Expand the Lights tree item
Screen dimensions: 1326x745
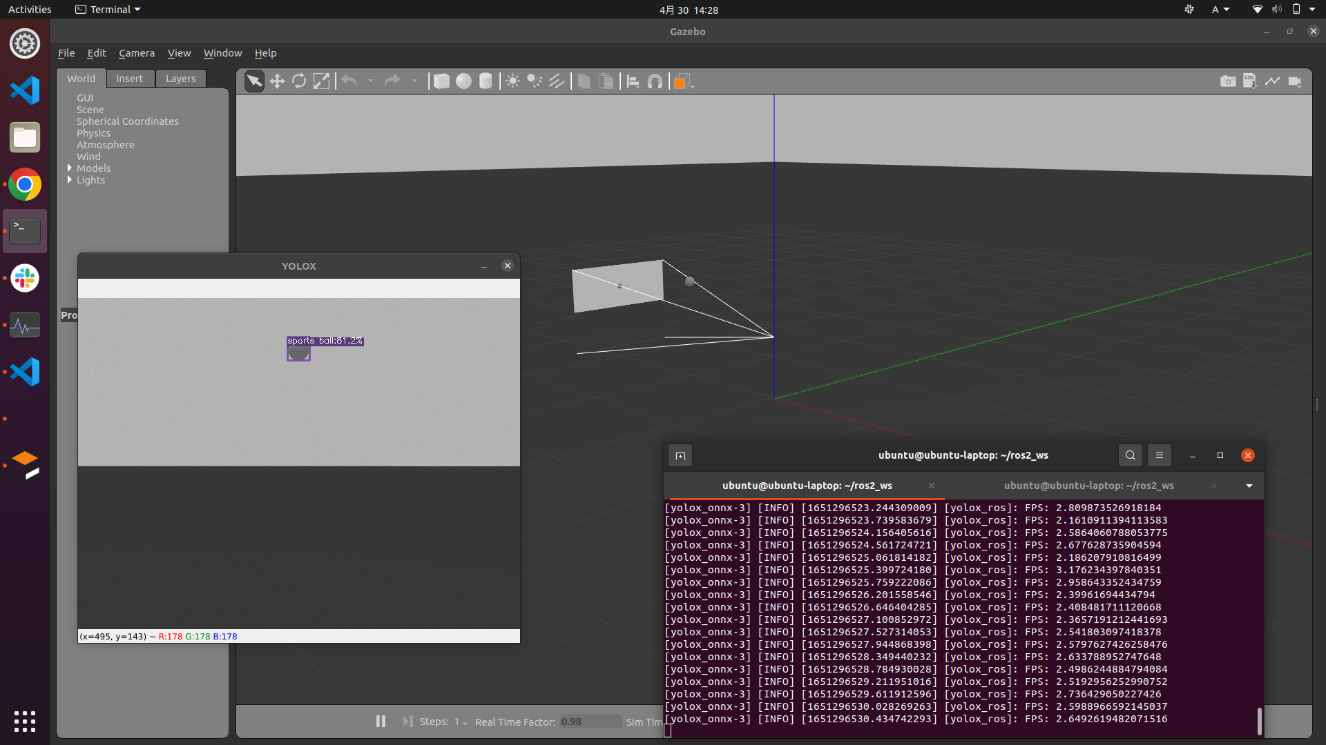coord(70,179)
